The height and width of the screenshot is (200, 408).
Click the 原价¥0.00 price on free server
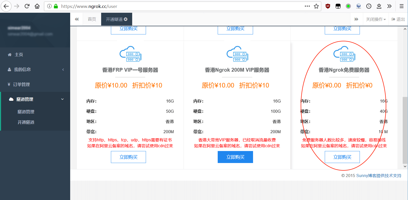(x=327, y=85)
